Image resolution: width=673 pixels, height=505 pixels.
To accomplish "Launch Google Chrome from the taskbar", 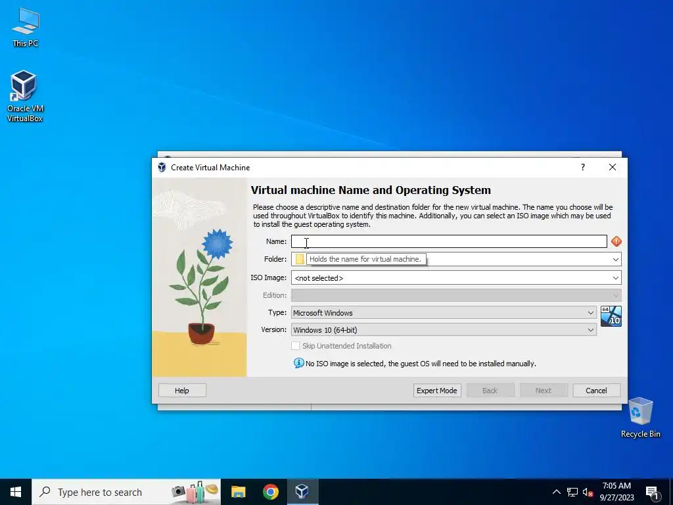I will pos(270,492).
